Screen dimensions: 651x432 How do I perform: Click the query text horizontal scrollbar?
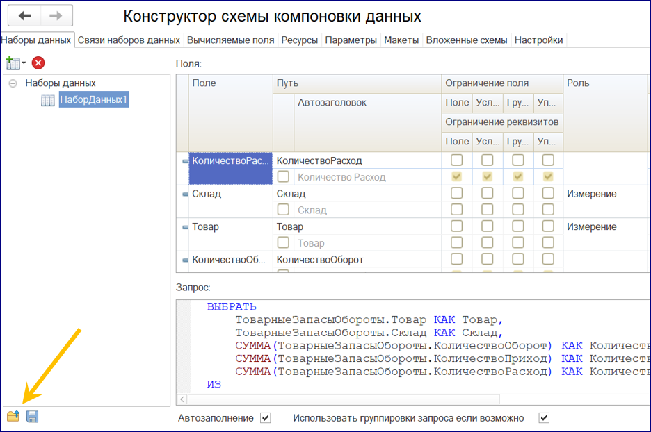tap(341, 399)
